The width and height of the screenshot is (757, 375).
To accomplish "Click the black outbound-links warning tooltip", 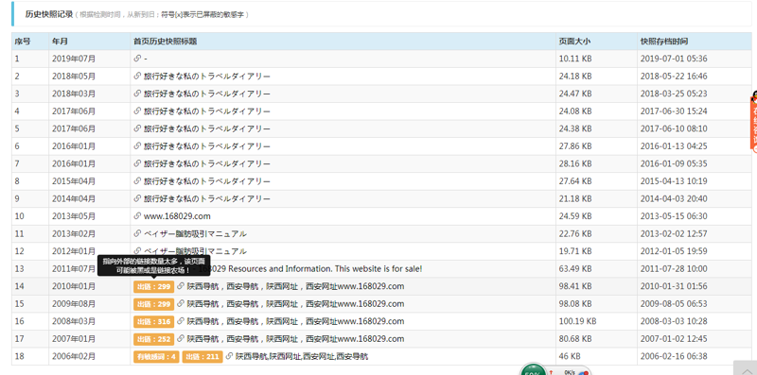I will [153, 265].
